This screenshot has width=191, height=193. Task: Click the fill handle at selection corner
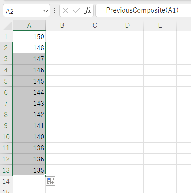pos(45,176)
